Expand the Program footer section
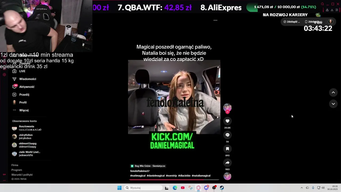Image resolution: width=341 pixels, height=192 pixels. coord(17,170)
